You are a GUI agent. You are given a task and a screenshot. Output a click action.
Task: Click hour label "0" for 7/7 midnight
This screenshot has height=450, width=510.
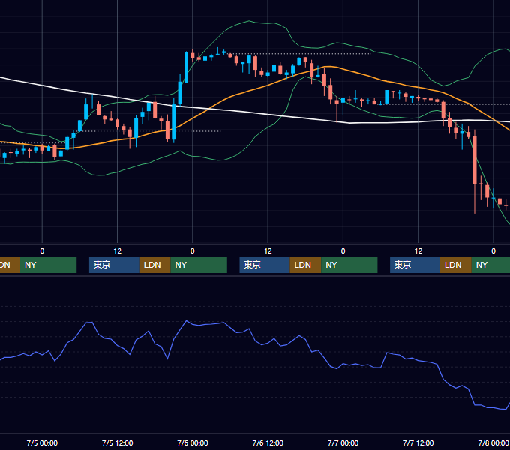coord(343,251)
